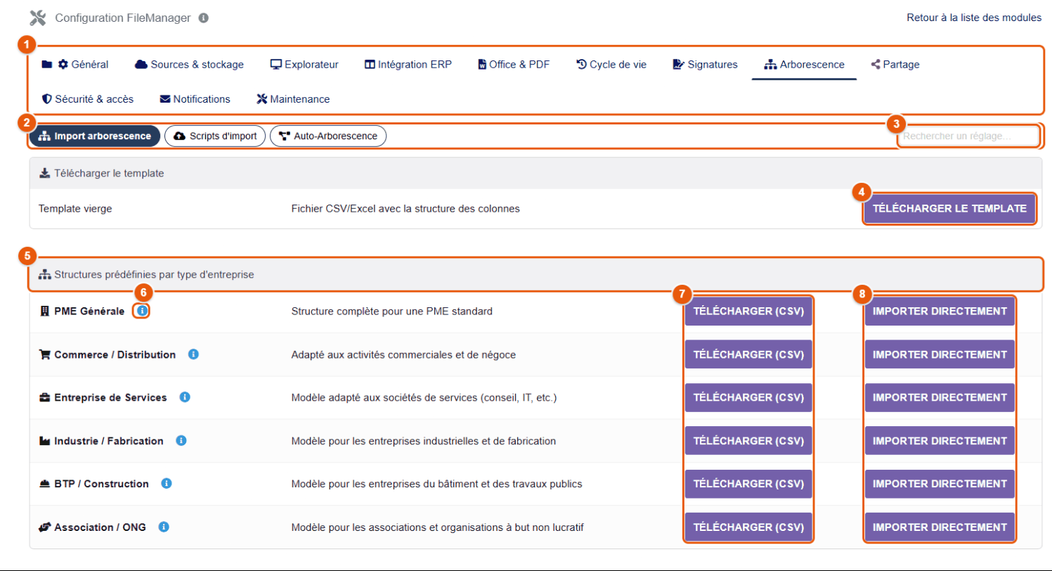The image size is (1052, 571).
Task: Import Association / ONG structure directly
Action: pos(940,527)
